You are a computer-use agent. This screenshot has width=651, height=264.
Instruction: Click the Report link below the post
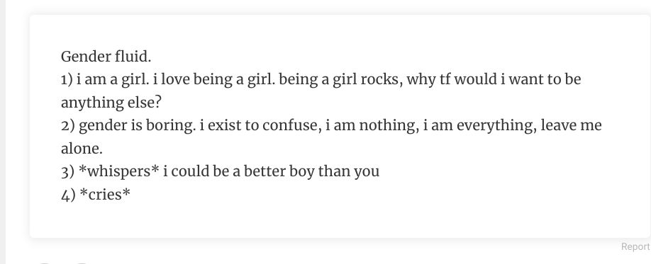635,247
